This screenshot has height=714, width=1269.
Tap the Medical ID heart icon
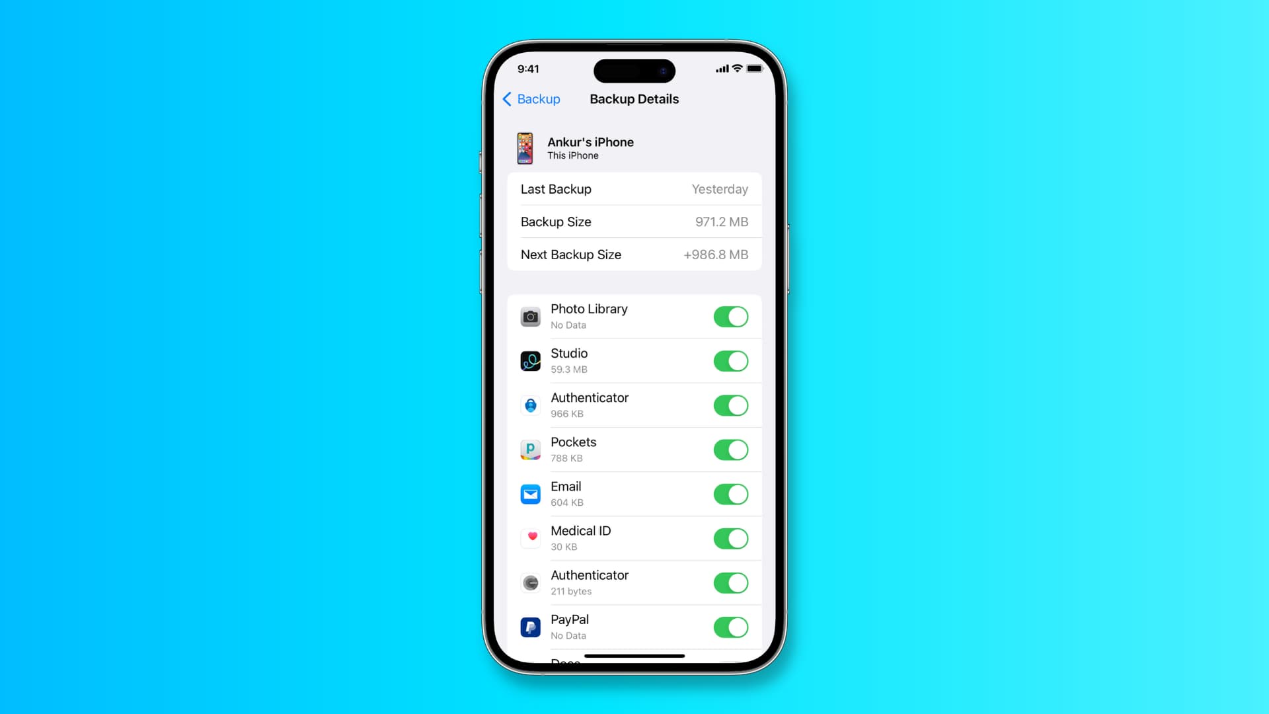coord(530,538)
